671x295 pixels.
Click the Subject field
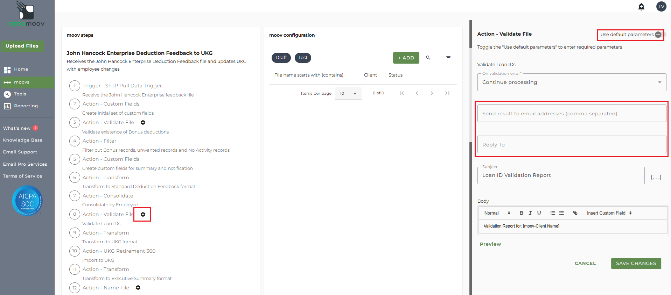pyautogui.click(x=561, y=175)
